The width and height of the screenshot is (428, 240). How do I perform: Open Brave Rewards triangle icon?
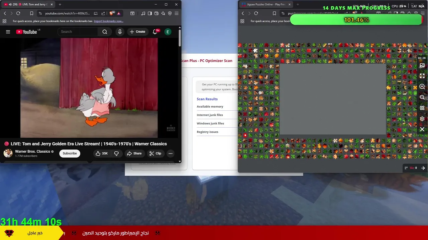pyautogui.click(x=118, y=13)
